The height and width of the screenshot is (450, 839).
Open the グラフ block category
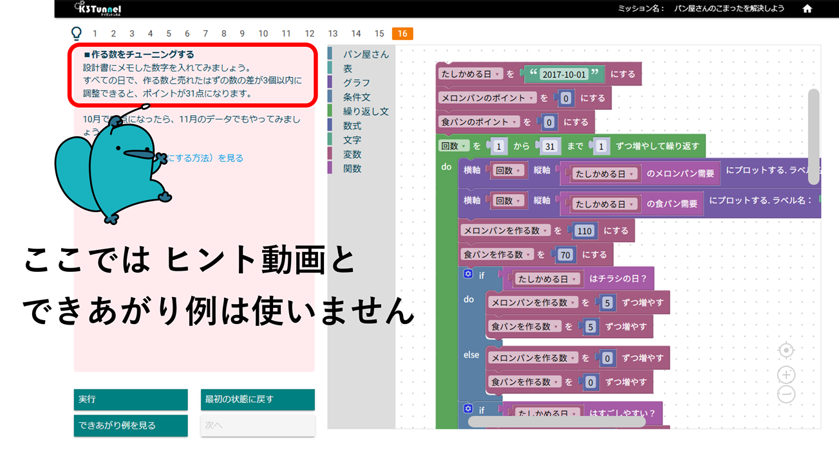click(x=356, y=83)
